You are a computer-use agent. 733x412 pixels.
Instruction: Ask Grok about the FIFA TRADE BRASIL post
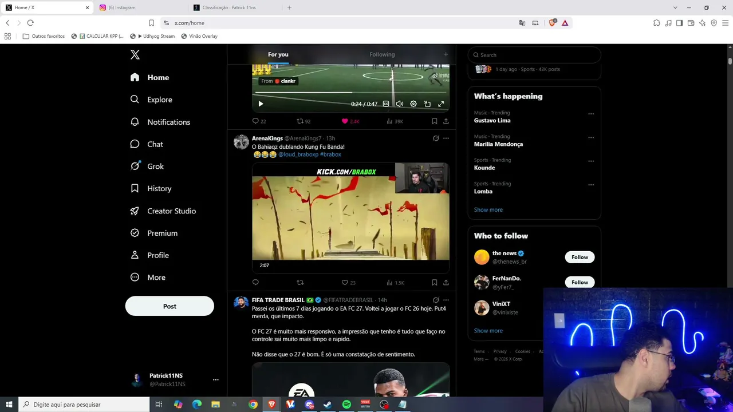click(x=436, y=300)
